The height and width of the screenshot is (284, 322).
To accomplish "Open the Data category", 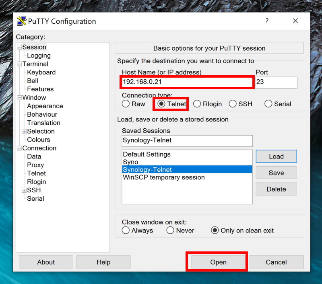I will tap(34, 156).
